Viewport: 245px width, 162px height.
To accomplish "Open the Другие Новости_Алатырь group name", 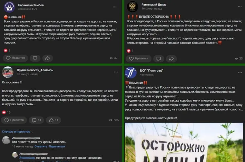I will (35, 70).
